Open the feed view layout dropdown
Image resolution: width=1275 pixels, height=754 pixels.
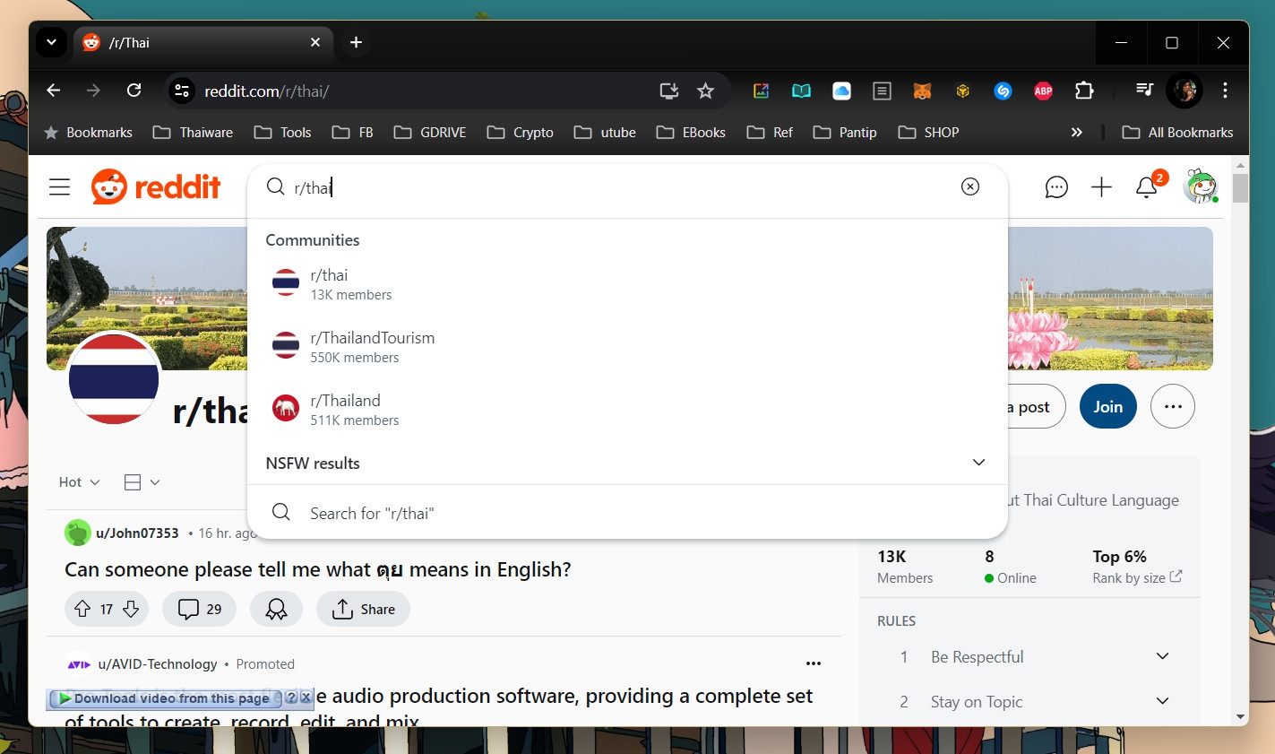142,482
